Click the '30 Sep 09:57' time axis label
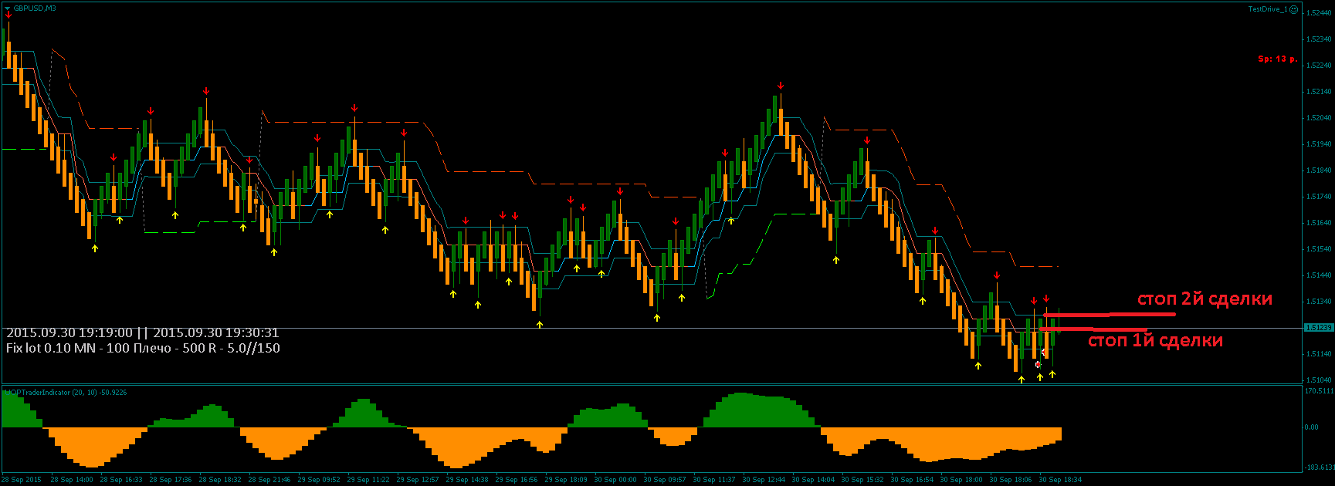Screen dimensions: 1335x486 pyautogui.click(x=665, y=479)
